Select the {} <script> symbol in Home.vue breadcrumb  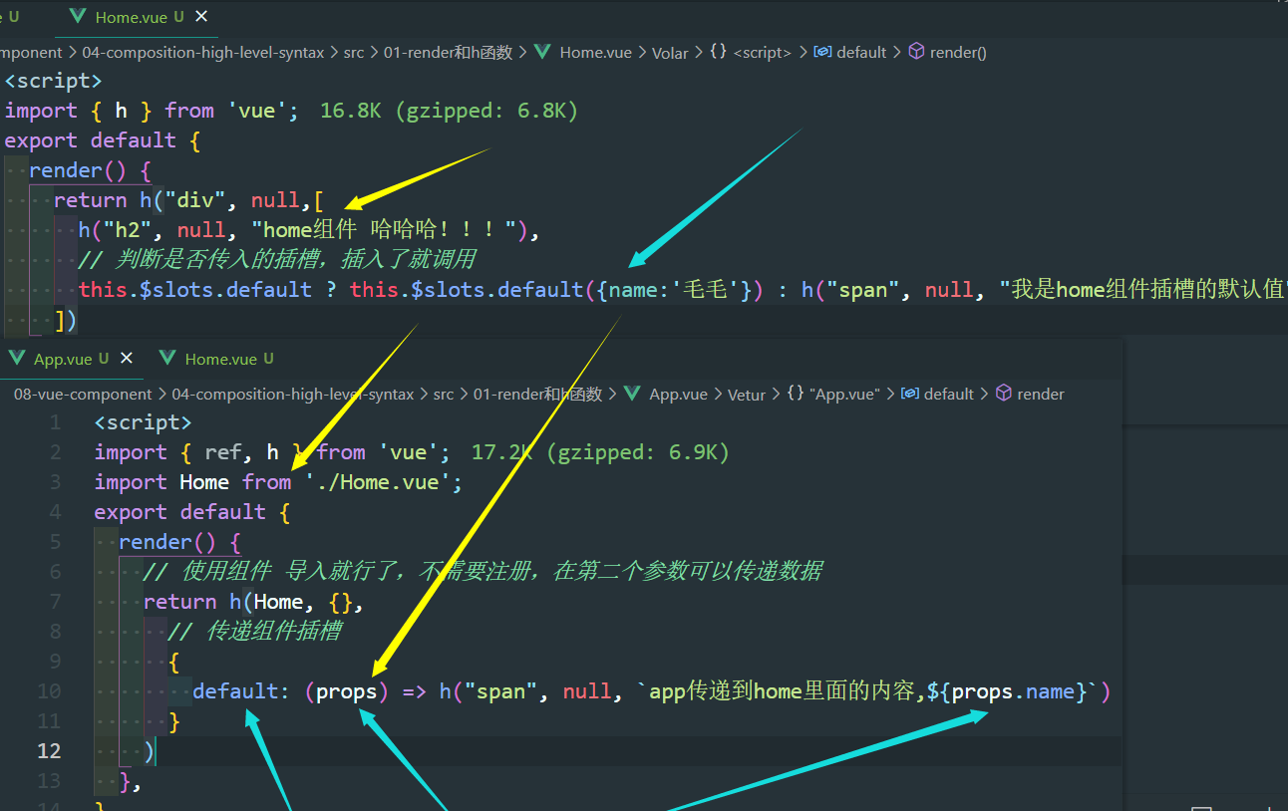pos(756,52)
